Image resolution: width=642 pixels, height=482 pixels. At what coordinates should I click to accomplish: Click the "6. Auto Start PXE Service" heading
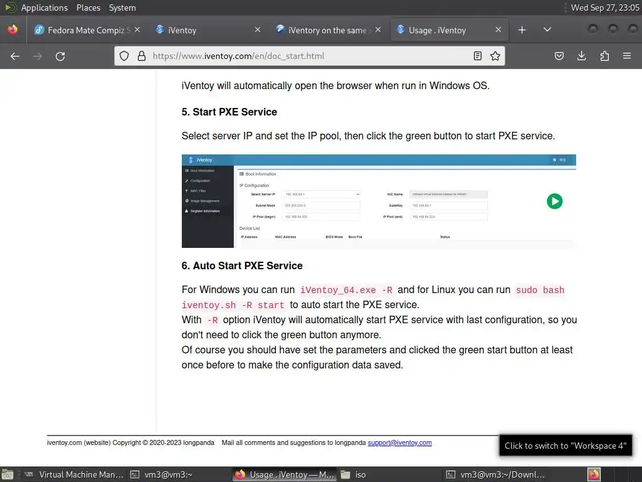click(x=242, y=265)
